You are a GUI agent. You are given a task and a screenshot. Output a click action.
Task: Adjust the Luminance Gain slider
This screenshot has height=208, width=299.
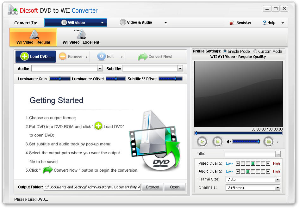60,79
